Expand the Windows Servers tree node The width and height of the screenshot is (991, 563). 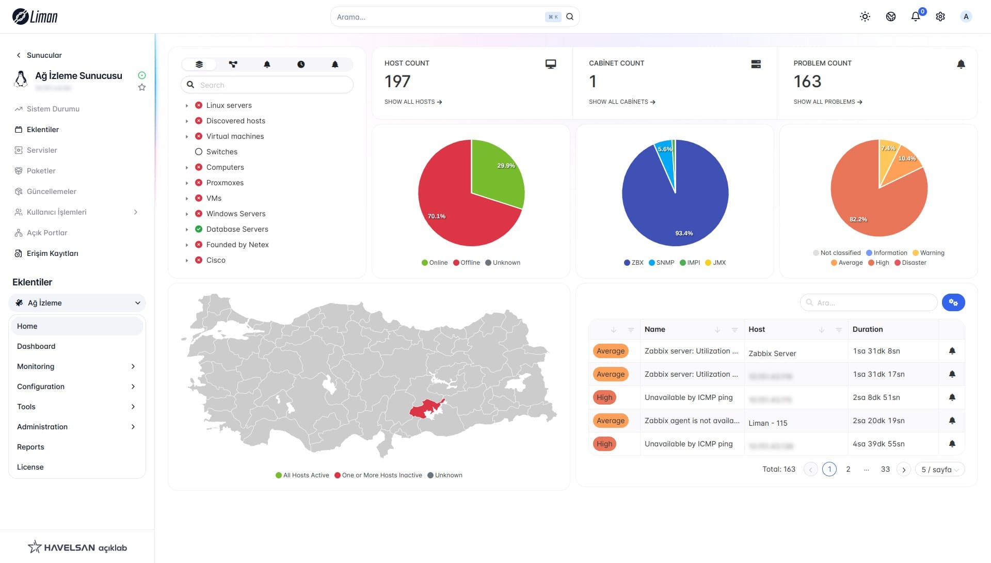[x=187, y=214]
